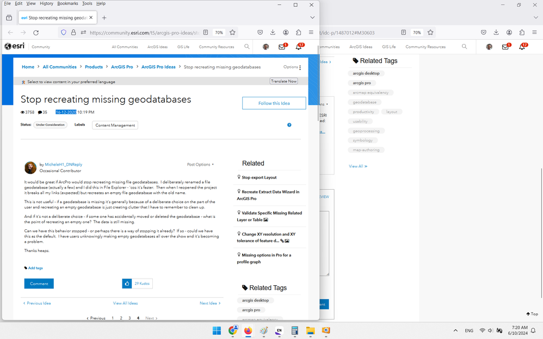543x339 pixels.
Task: Open File Explorer from taskbar
Action: coord(310,331)
